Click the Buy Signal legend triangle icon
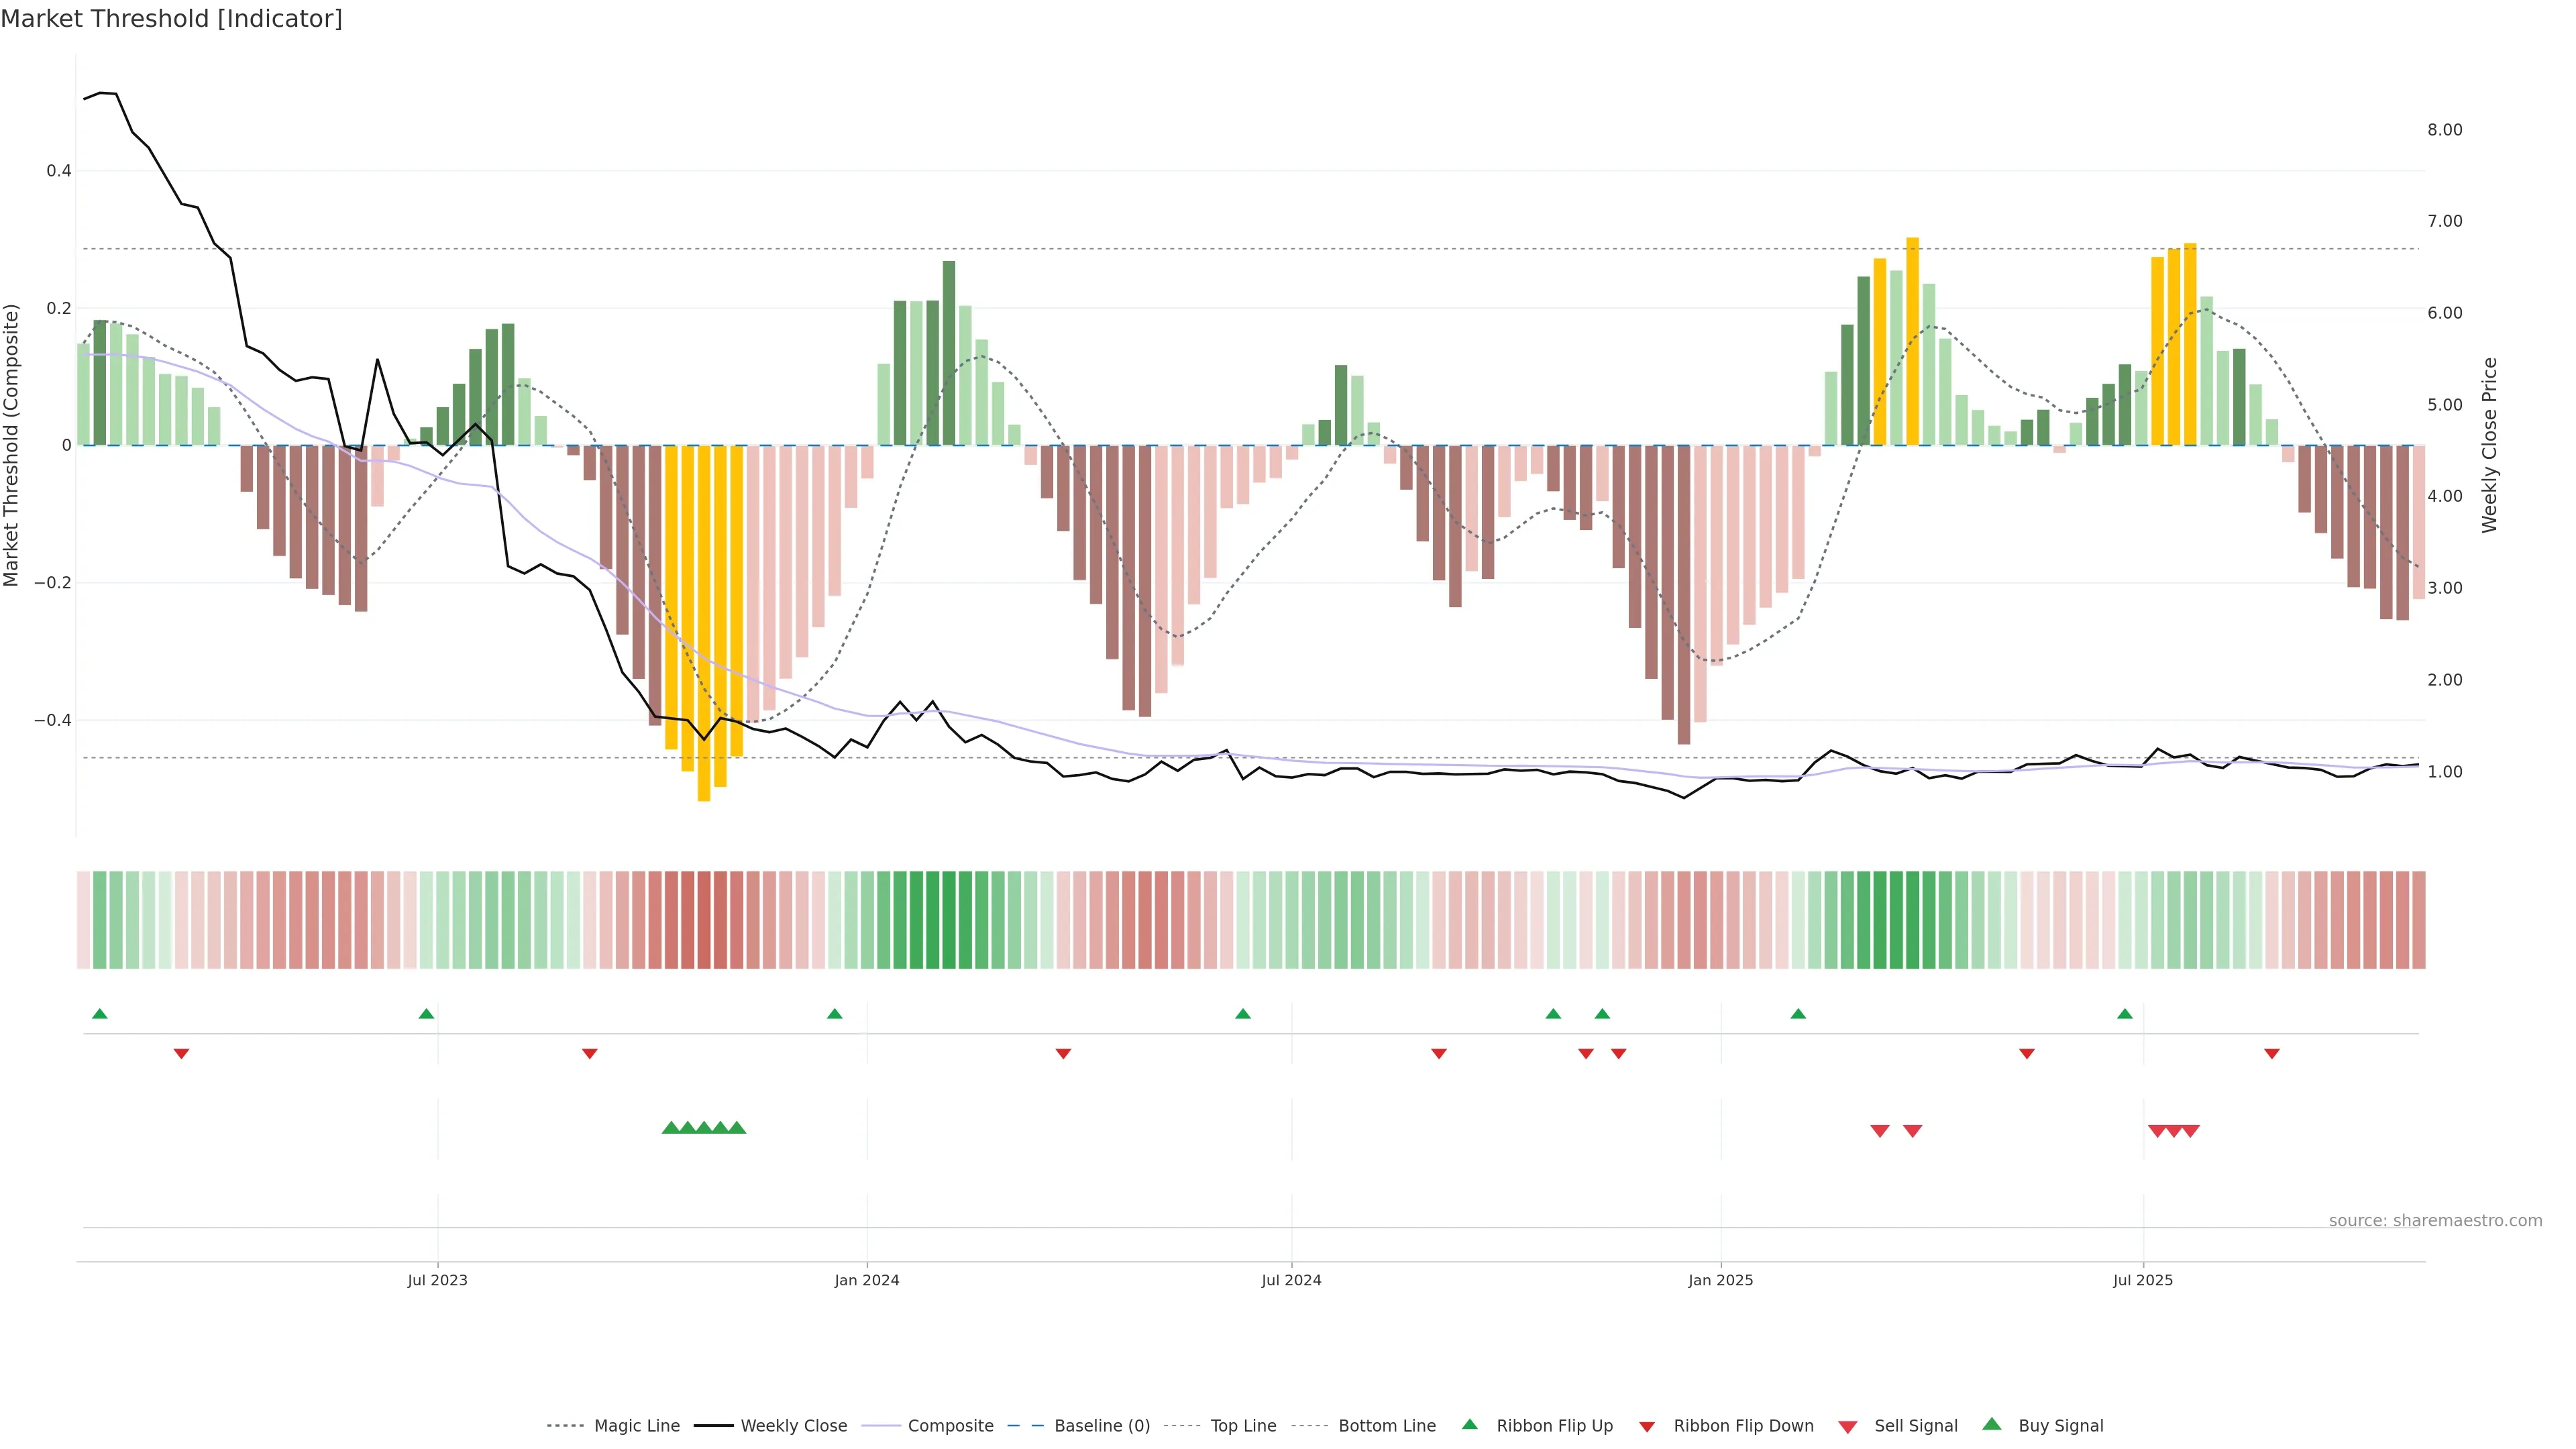The image size is (2576, 1449). click(x=1991, y=1424)
